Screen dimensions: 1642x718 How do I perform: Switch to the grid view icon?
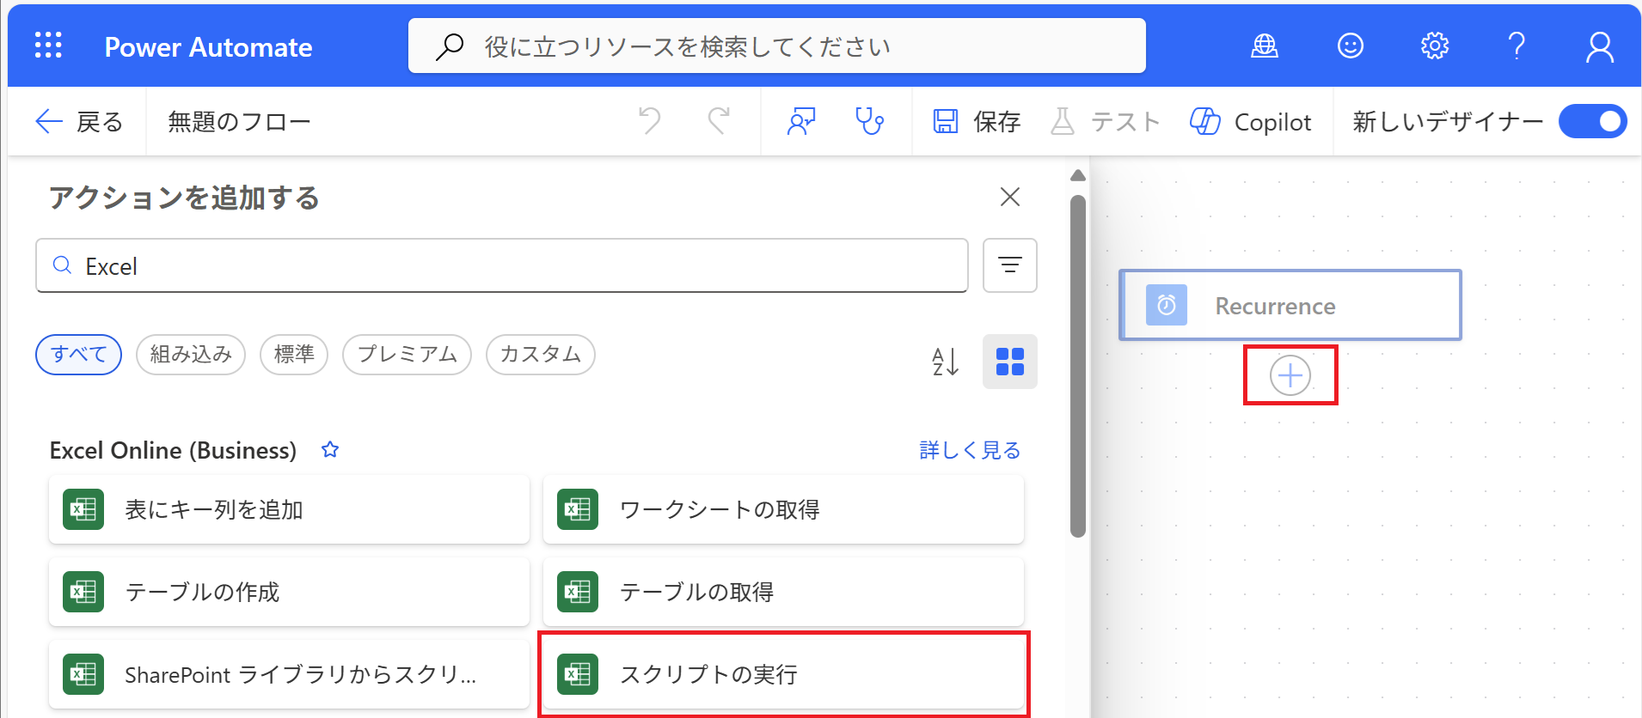[1010, 362]
